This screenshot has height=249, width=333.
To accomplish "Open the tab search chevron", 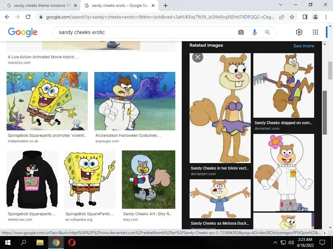I will pos(281,5).
